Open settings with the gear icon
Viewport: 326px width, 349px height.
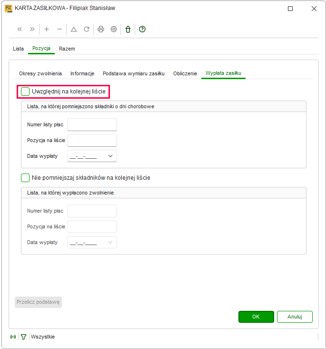click(114, 29)
